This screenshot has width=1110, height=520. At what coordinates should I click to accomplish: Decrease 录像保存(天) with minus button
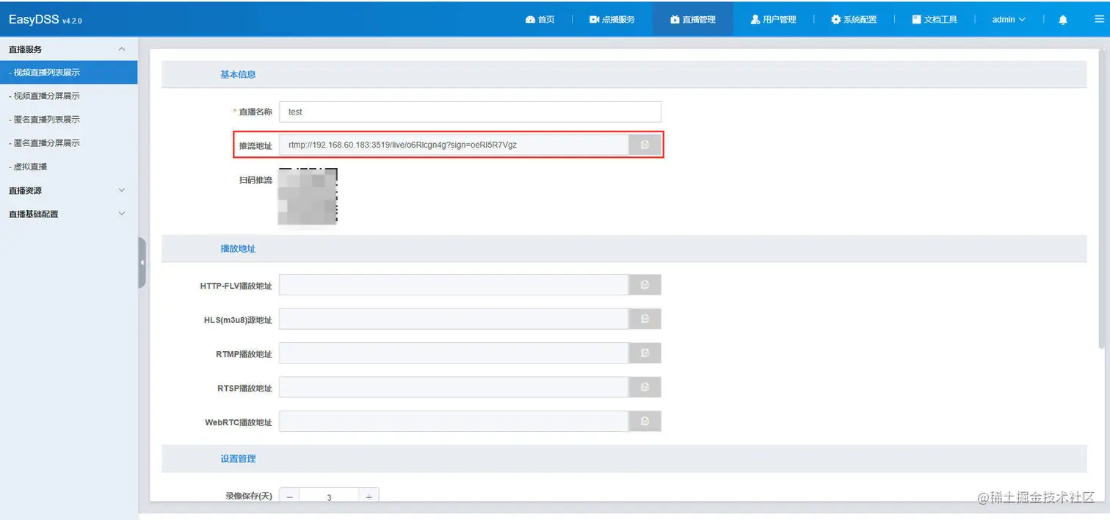point(289,496)
